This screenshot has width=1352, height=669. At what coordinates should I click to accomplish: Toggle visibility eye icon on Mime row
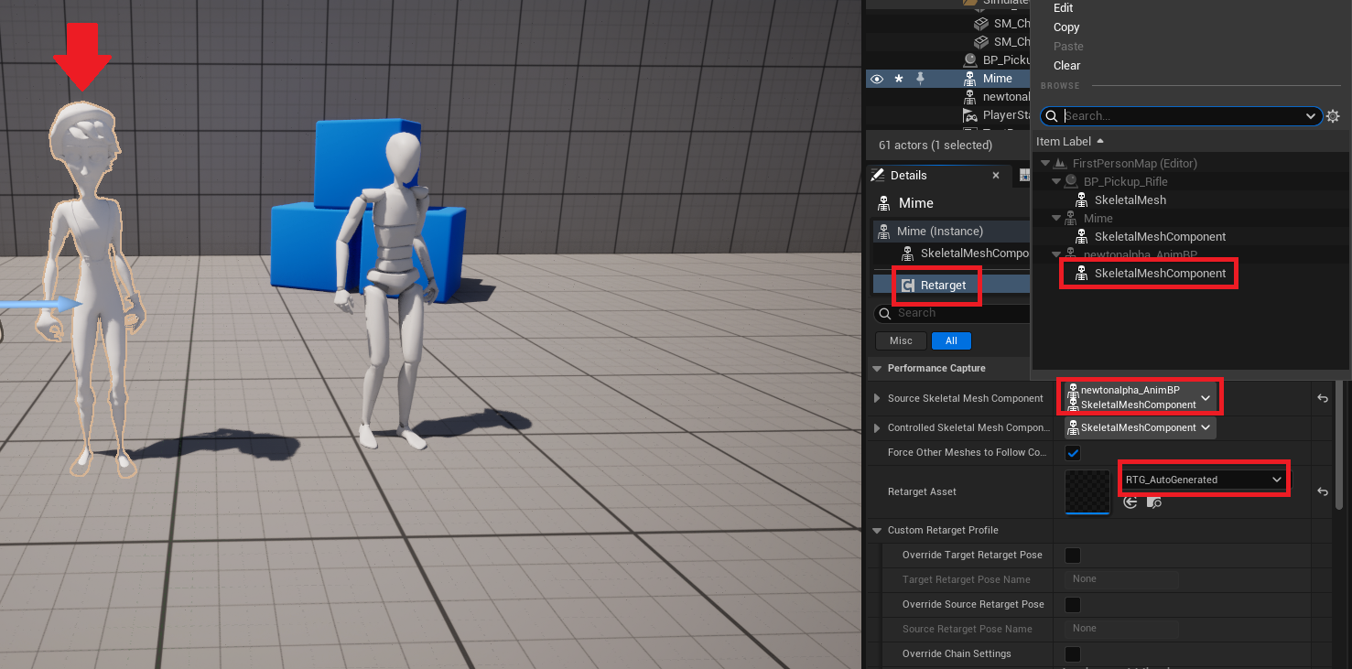click(x=877, y=79)
